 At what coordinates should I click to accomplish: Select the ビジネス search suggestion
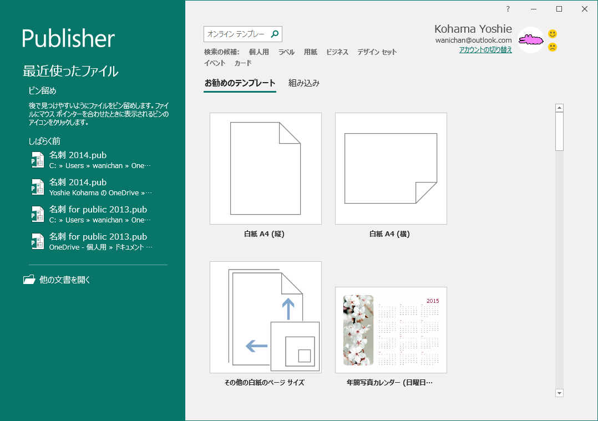[x=337, y=52]
